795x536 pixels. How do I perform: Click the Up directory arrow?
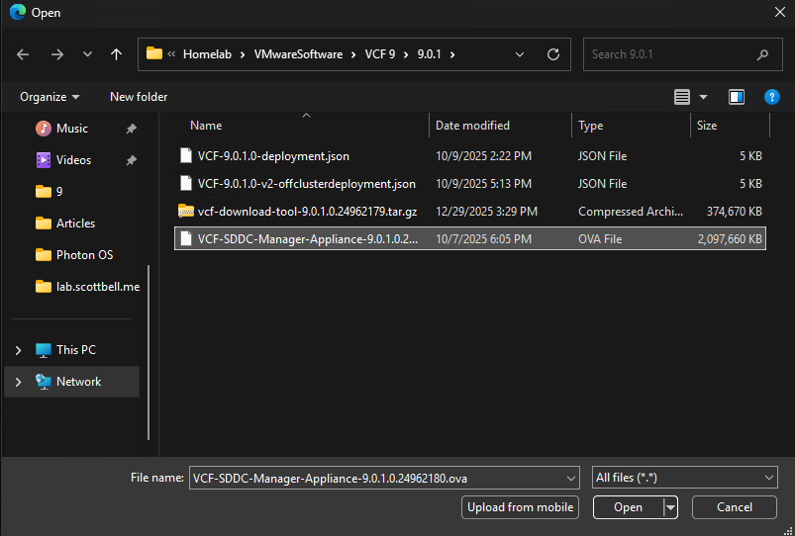pyautogui.click(x=116, y=54)
